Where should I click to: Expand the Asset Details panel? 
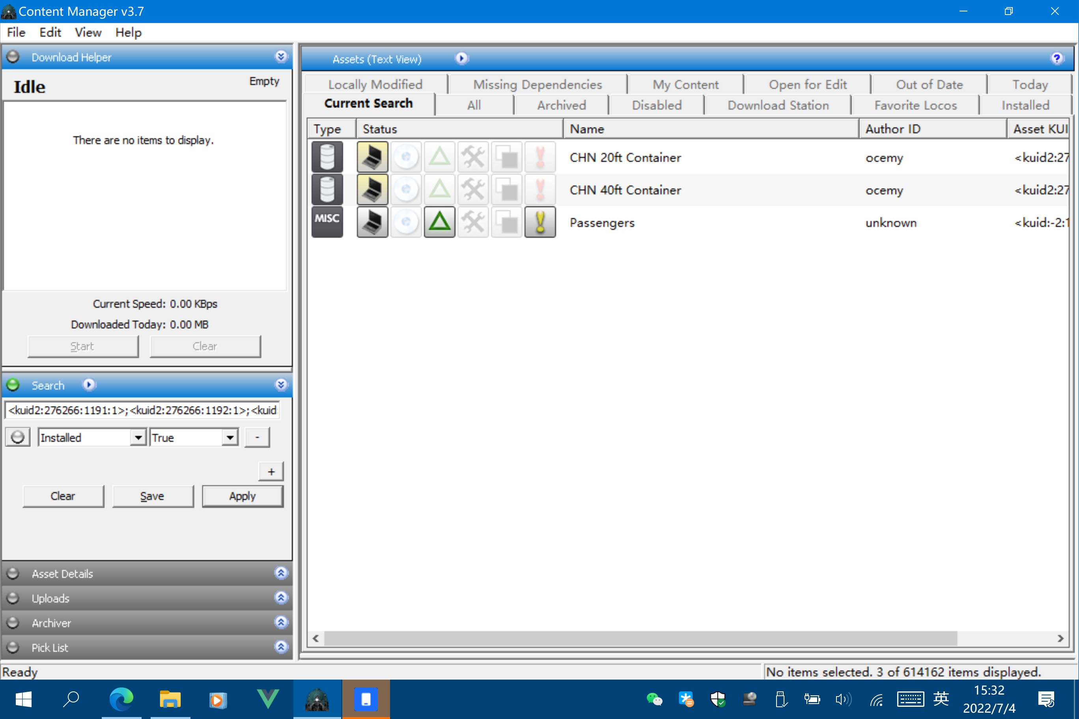click(x=281, y=573)
